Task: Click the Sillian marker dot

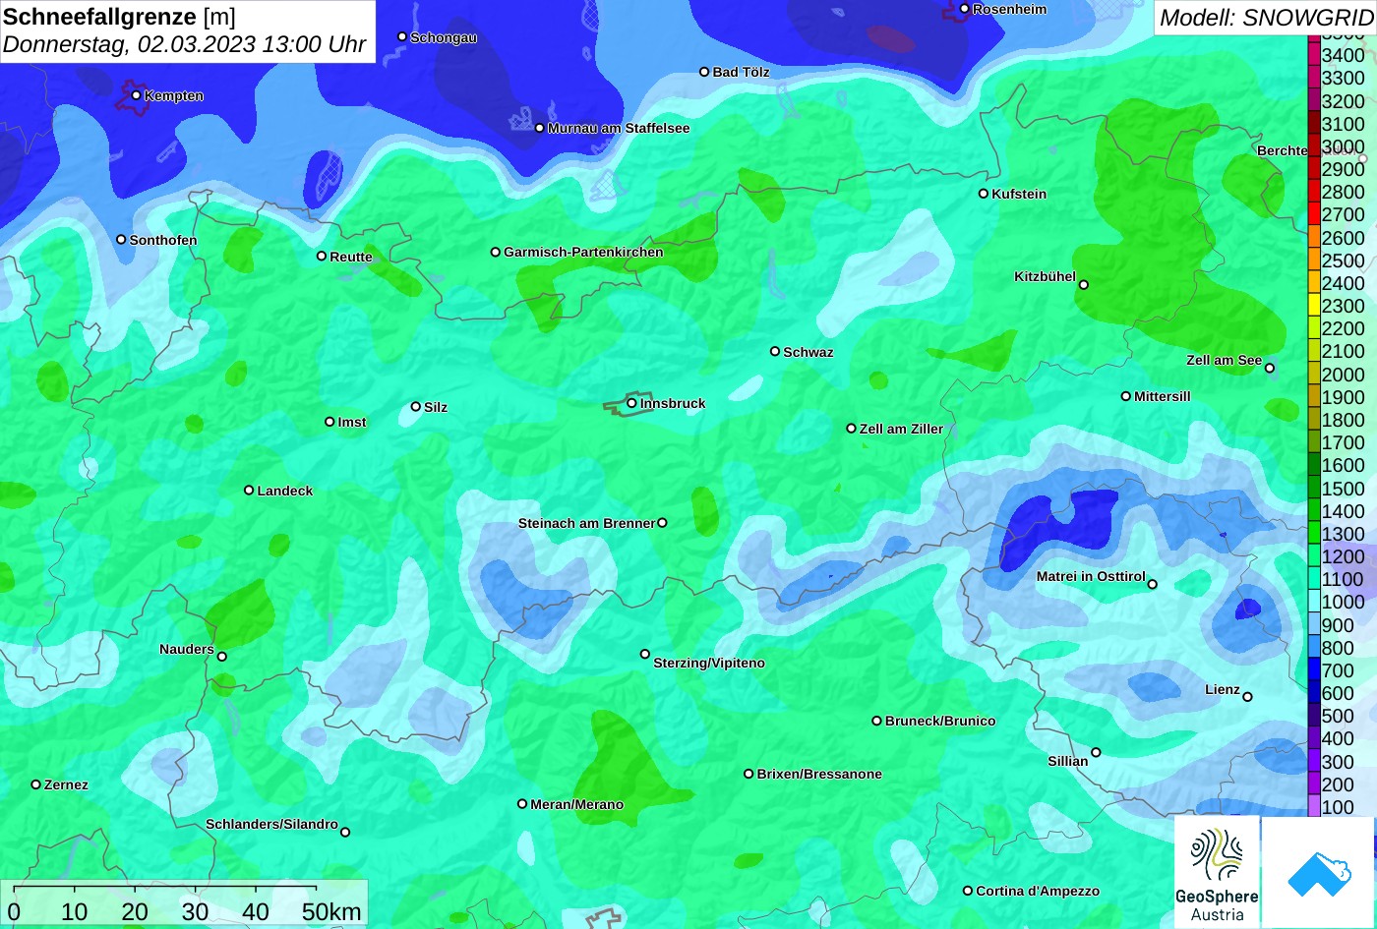Action: tap(1096, 753)
